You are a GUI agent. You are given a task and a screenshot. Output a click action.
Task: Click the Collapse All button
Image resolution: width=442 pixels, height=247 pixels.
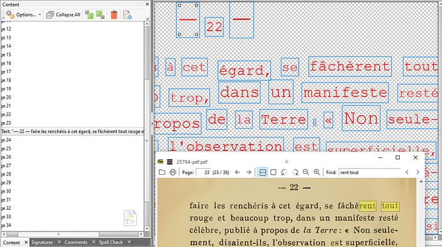63,15
